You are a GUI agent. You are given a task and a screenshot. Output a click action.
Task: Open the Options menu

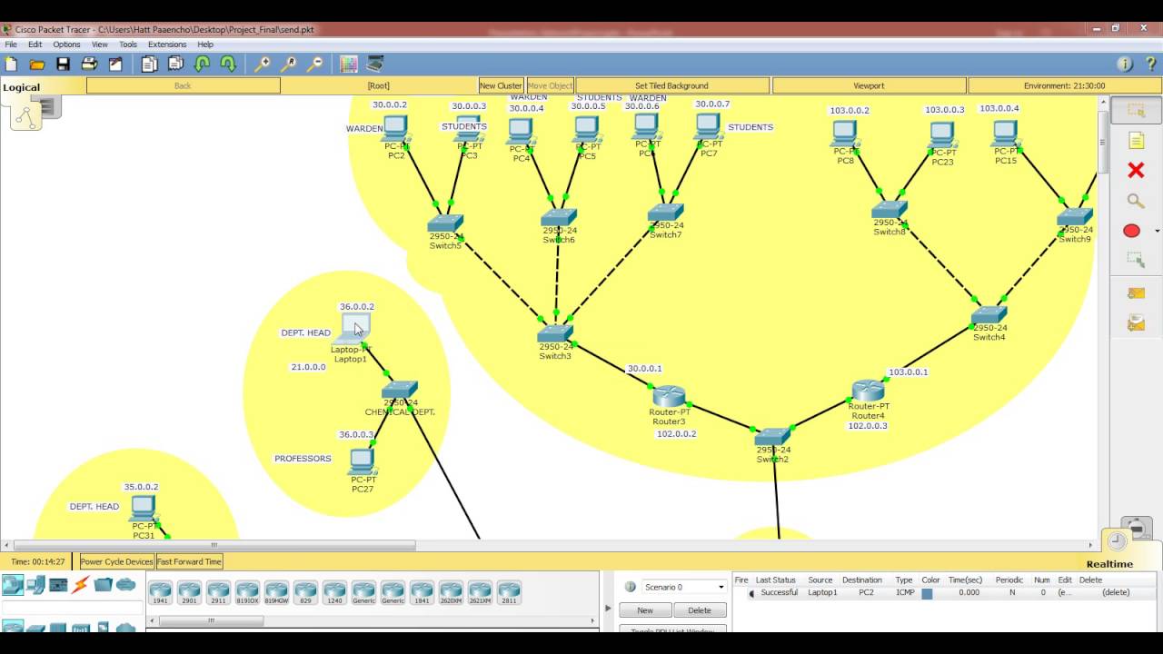tap(66, 45)
